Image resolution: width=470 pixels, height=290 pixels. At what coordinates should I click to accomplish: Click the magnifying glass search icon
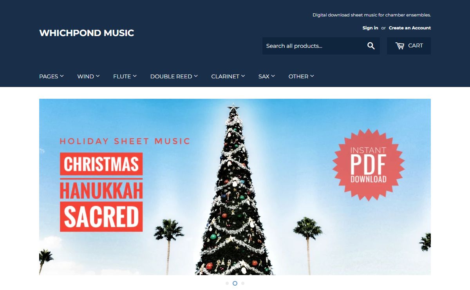[x=371, y=46]
